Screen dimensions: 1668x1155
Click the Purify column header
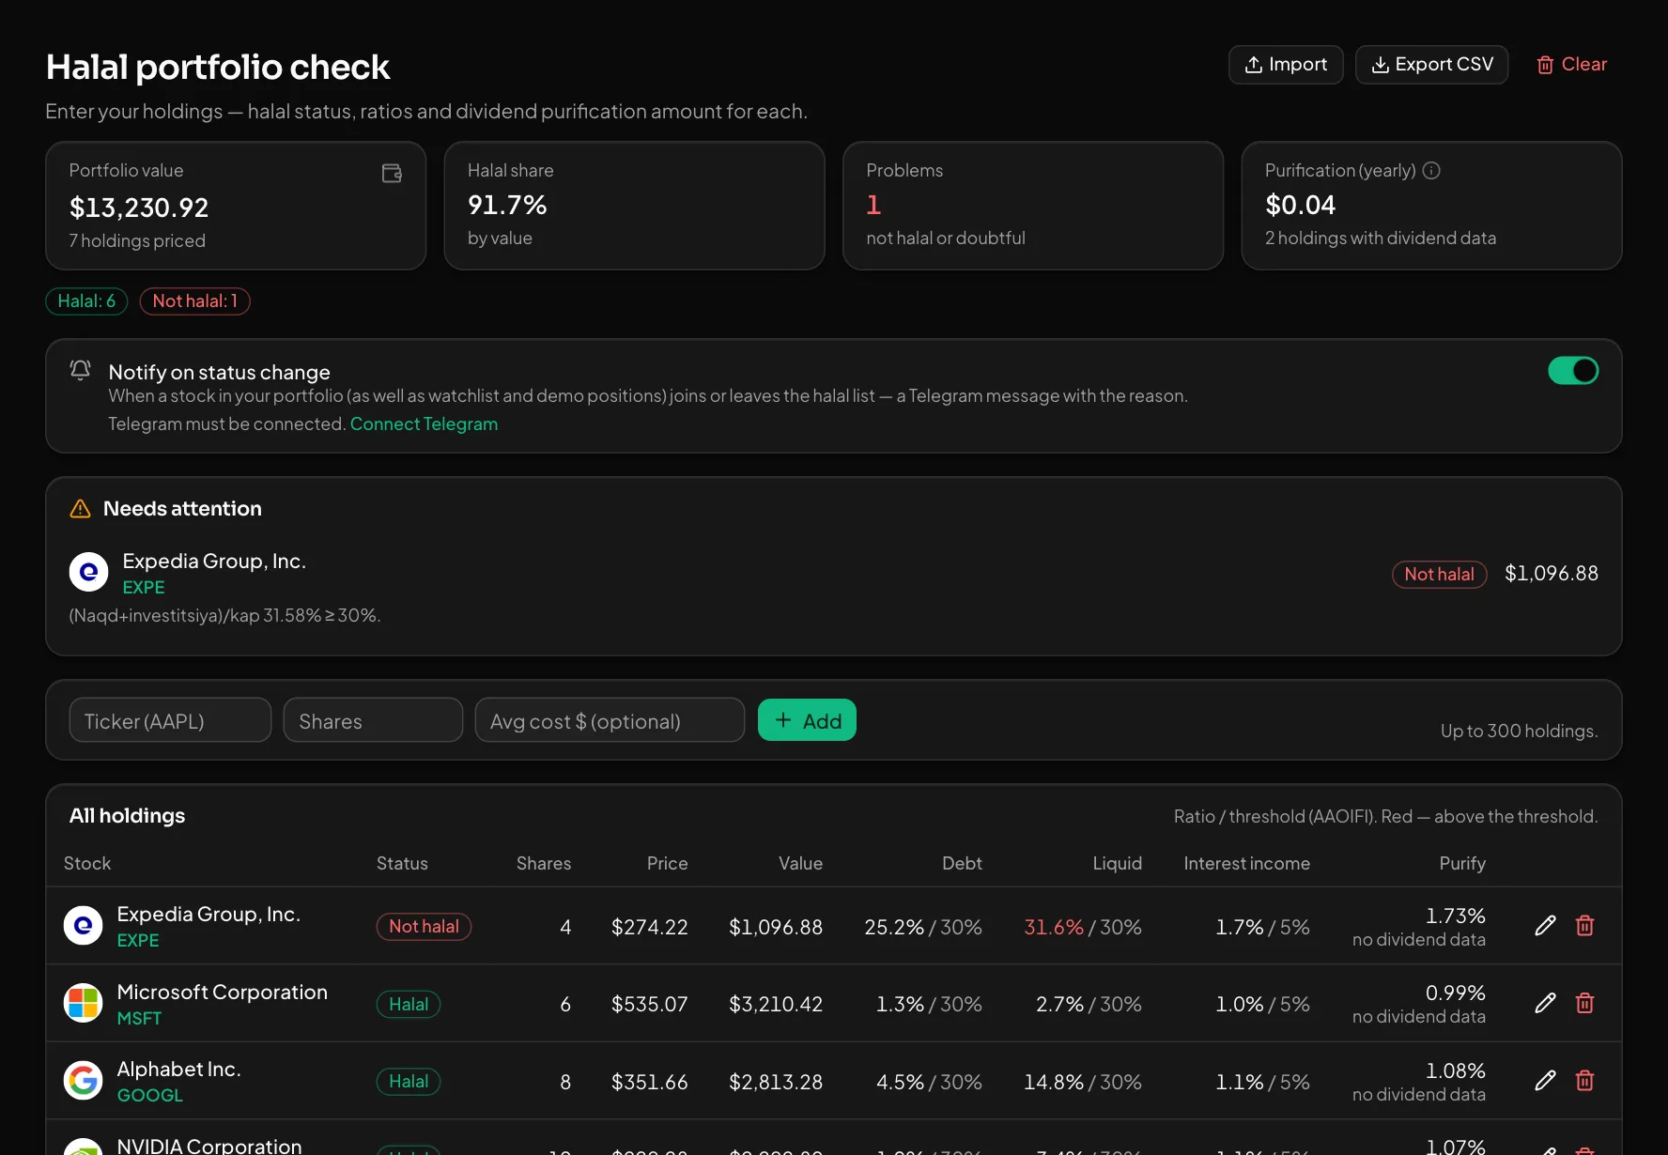pyautogui.click(x=1462, y=863)
